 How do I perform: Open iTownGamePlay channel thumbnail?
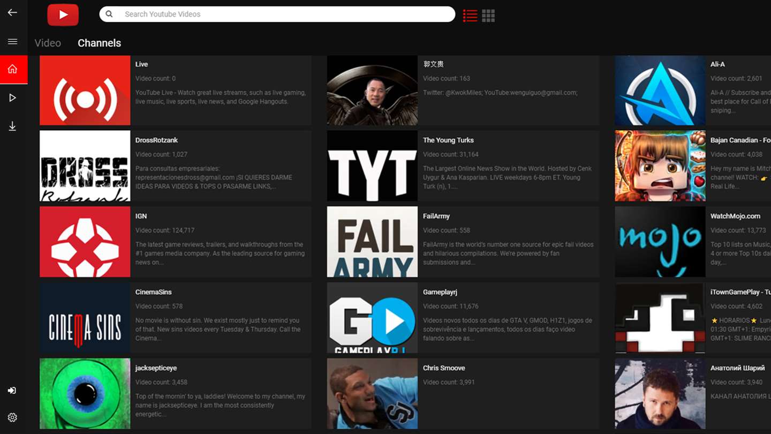click(x=660, y=318)
